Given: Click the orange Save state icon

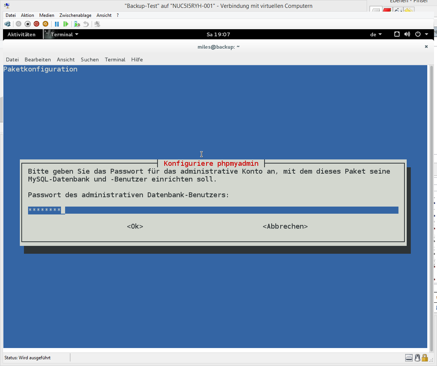Looking at the screenshot, I should point(45,24).
